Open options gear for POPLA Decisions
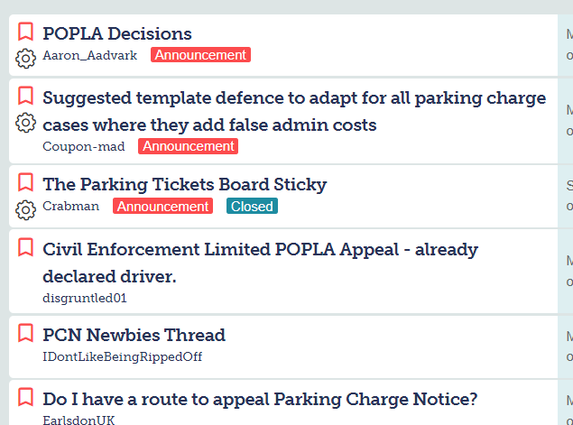 (x=25, y=59)
